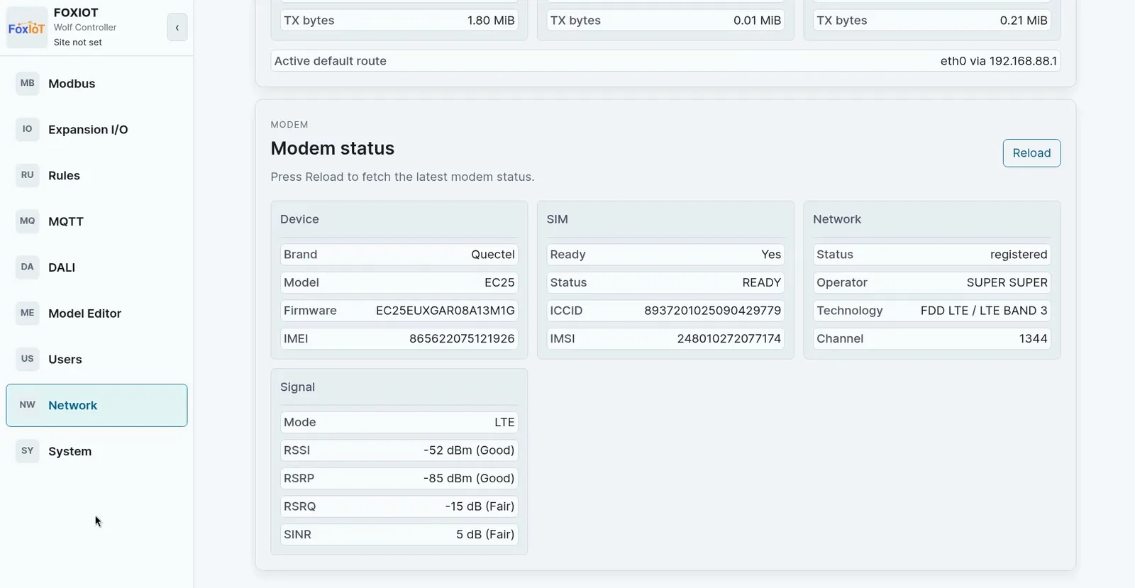Select the Model EC25 row
Image resolution: width=1135 pixels, height=588 pixels.
pyautogui.click(x=399, y=282)
